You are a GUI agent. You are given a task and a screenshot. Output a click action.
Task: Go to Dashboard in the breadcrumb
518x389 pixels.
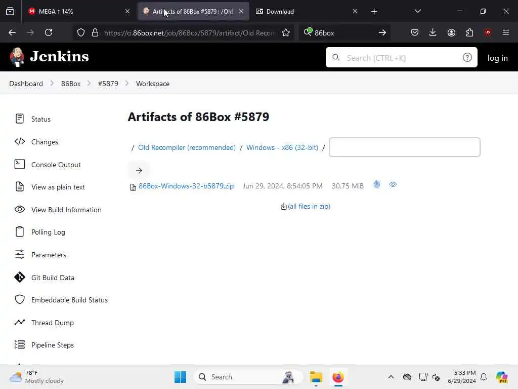[x=26, y=84]
